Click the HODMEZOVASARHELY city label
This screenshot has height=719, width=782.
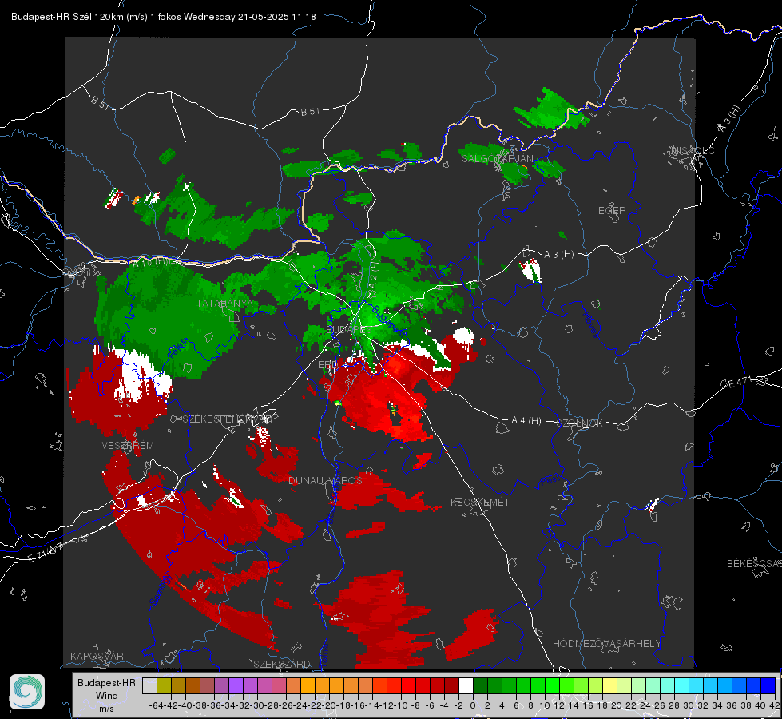[x=606, y=644]
